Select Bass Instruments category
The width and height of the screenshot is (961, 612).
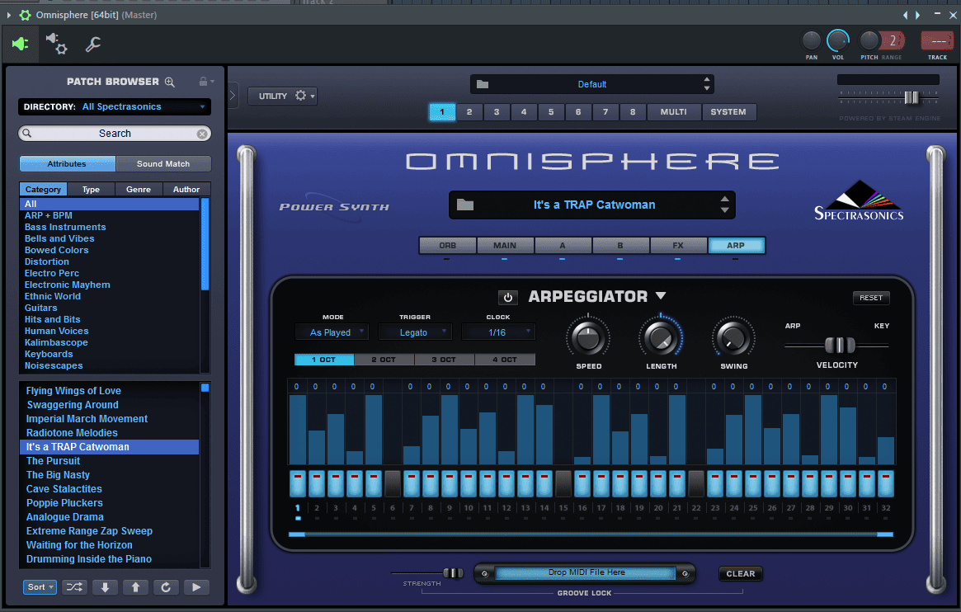click(x=65, y=227)
